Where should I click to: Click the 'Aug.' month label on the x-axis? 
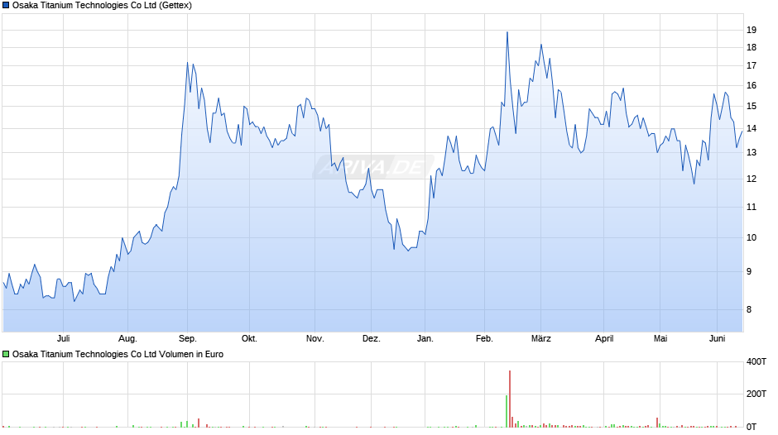(127, 338)
